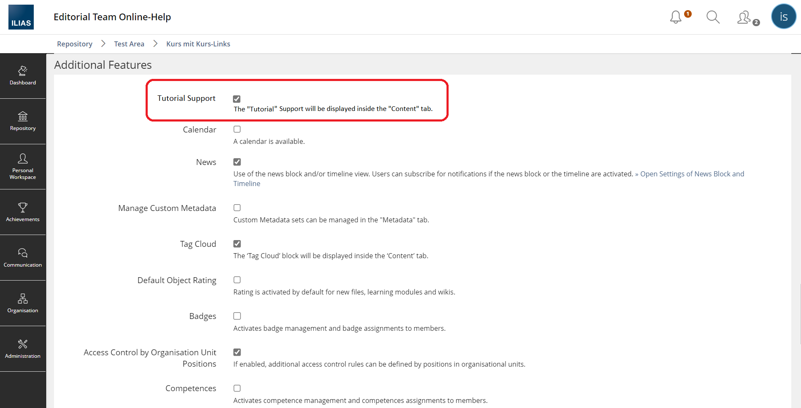Click the notification bell icon
This screenshot has height=408, width=801.
pos(676,17)
